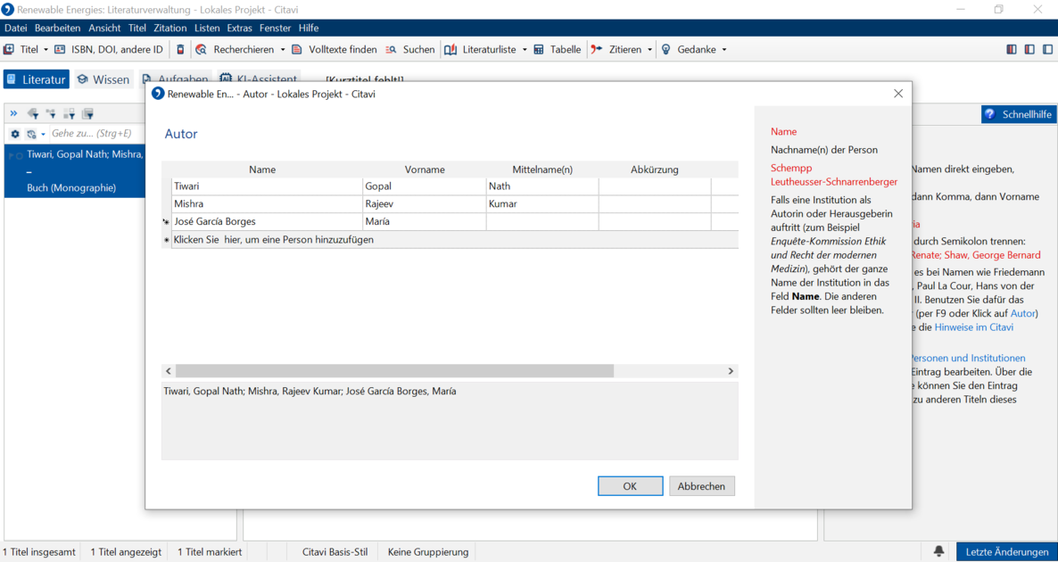Switch to the Wissen tab

[103, 79]
